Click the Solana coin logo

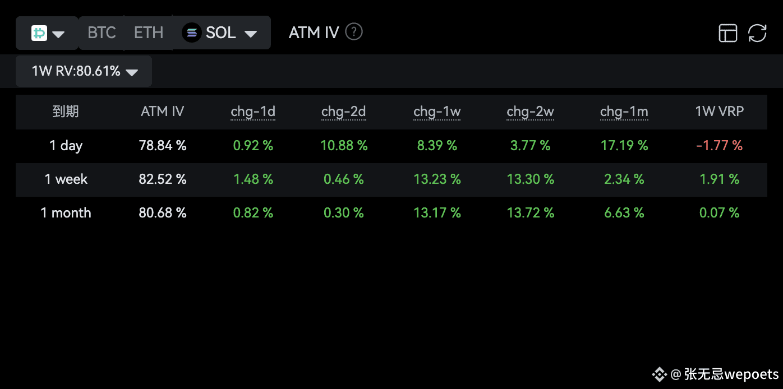(x=192, y=33)
